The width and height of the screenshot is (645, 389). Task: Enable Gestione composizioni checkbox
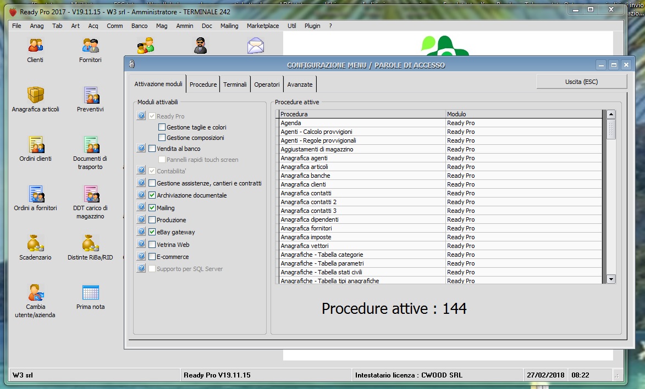162,138
